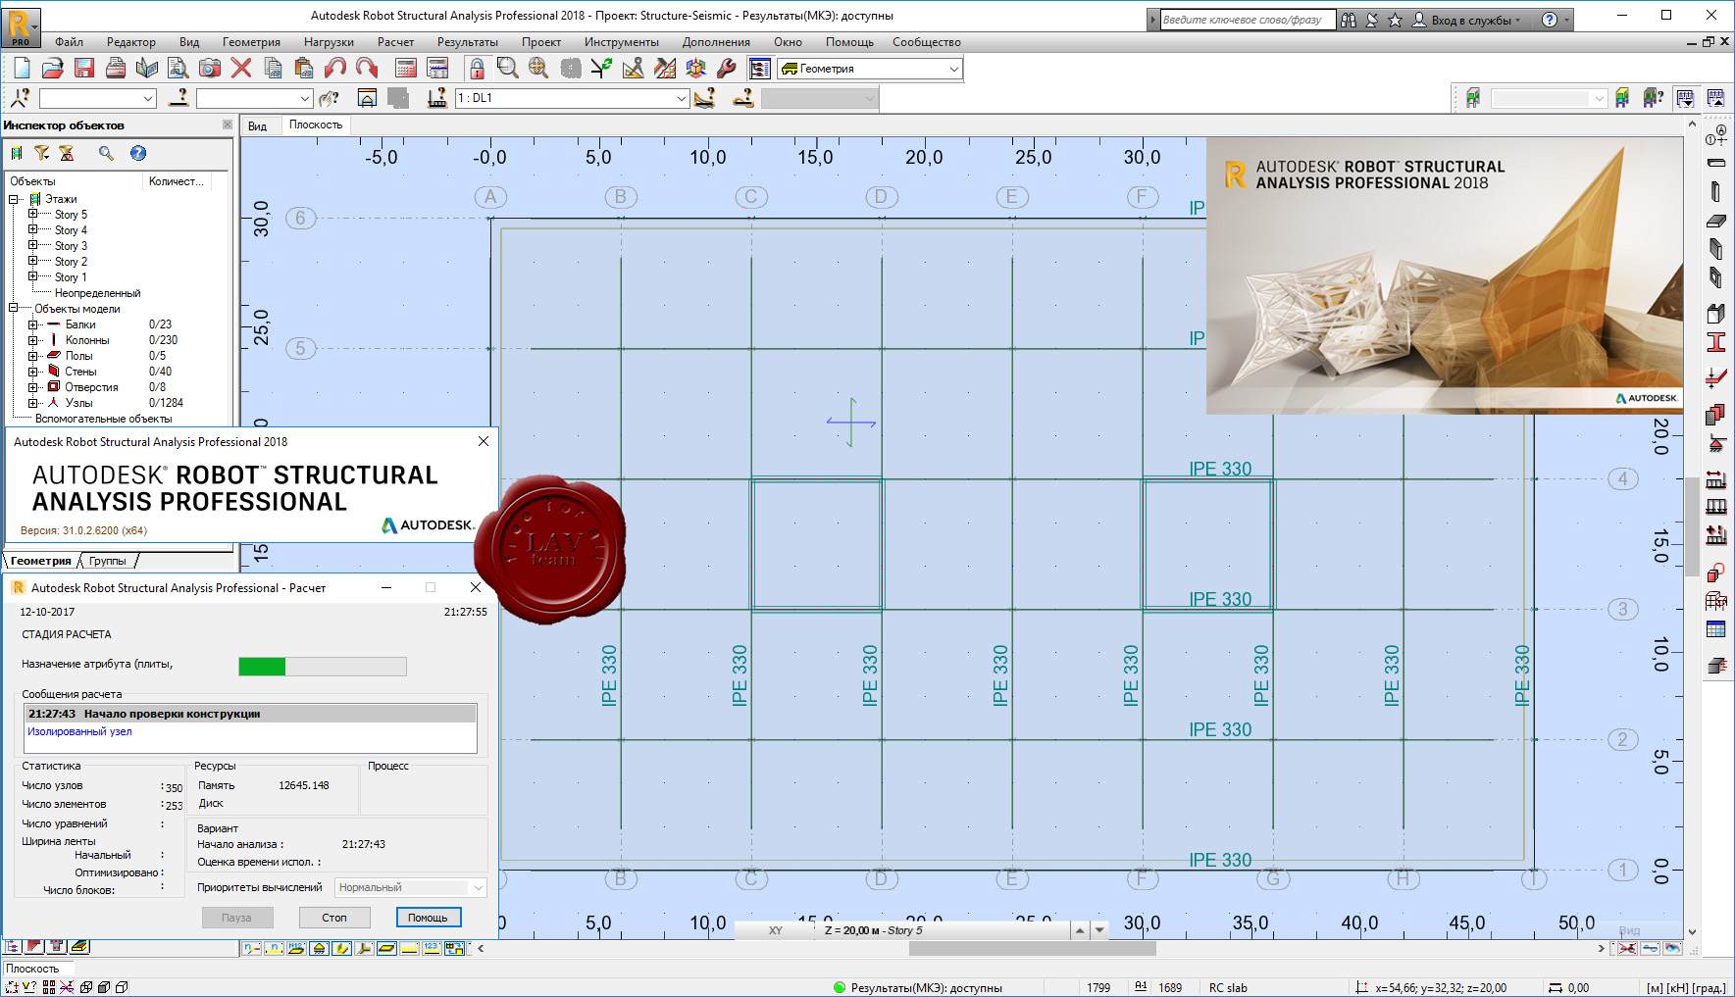Select the Columns tool in right toolbar
This screenshot has height=997, width=1735.
1716,191
